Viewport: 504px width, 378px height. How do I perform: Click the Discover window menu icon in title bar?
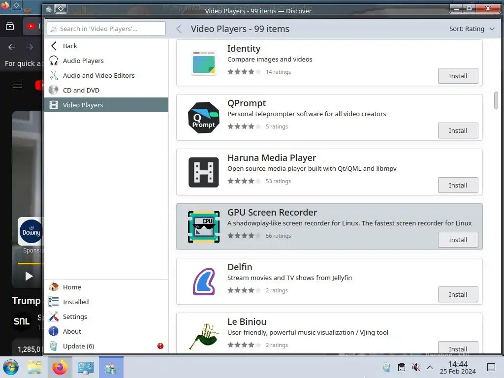coord(49,10)
